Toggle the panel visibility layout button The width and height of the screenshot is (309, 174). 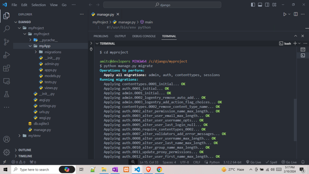point(260,5)
